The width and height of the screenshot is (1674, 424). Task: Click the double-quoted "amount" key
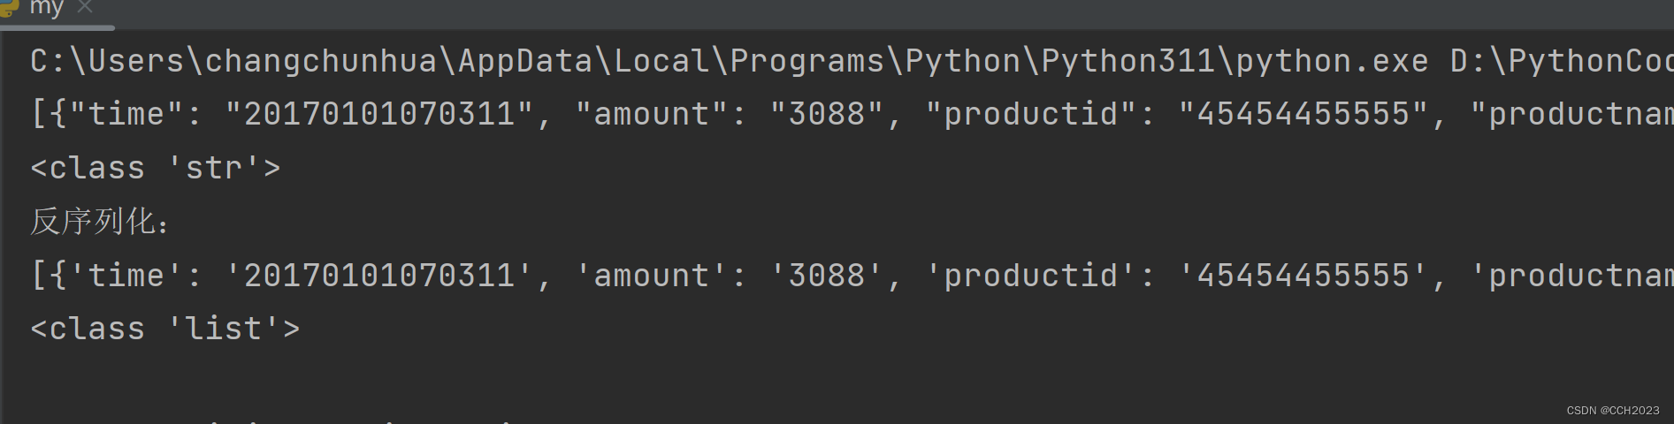[x=652, y=114]
